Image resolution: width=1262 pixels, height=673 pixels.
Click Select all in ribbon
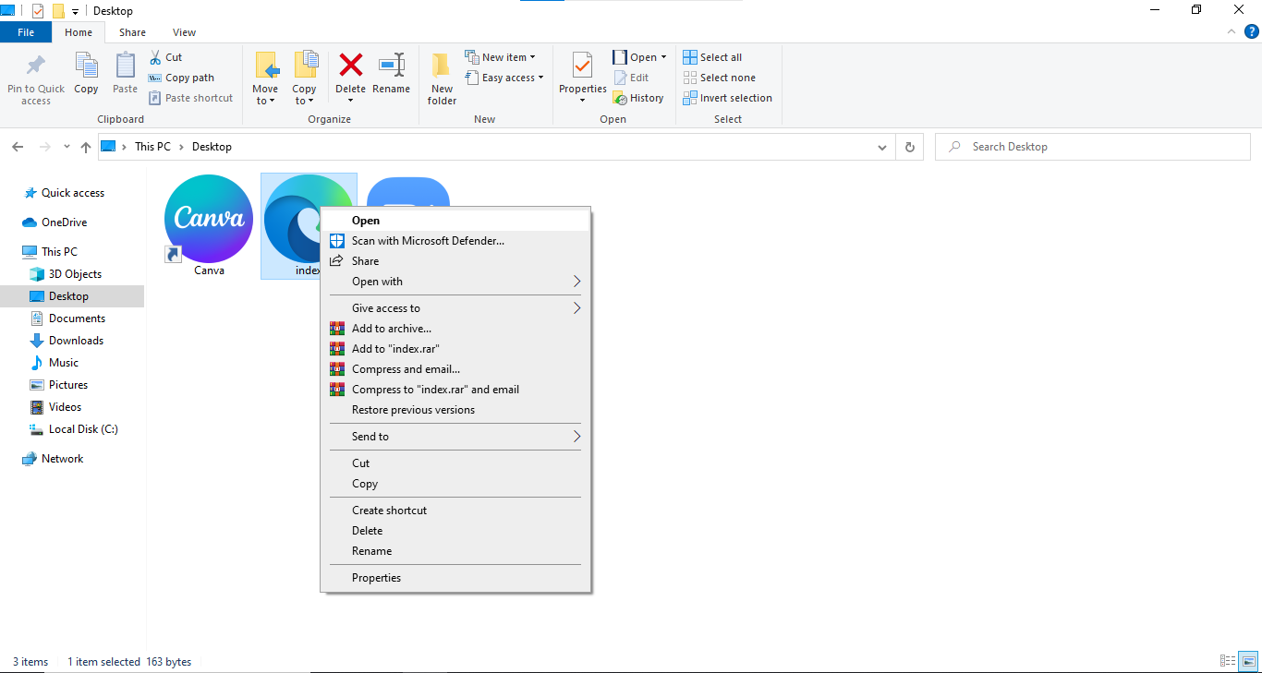coord(712,57)
